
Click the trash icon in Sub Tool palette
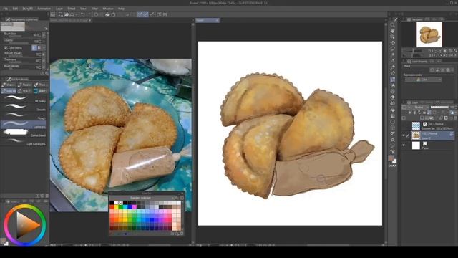click(x=47, y=196)
